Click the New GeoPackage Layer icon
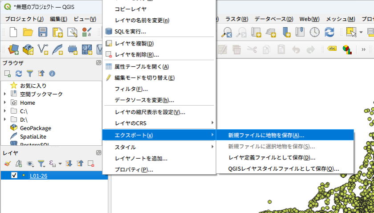 pos(28,49)
